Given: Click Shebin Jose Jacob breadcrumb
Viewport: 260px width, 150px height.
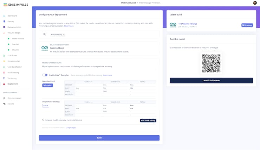Looking at the screenshot, I should 129,3.
